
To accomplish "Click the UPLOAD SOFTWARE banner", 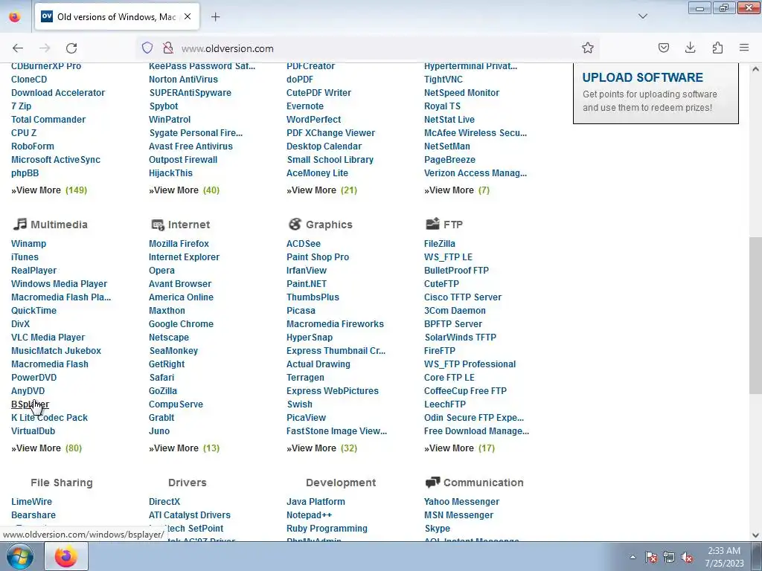I will pyautogui.click(x=656, y=93).
